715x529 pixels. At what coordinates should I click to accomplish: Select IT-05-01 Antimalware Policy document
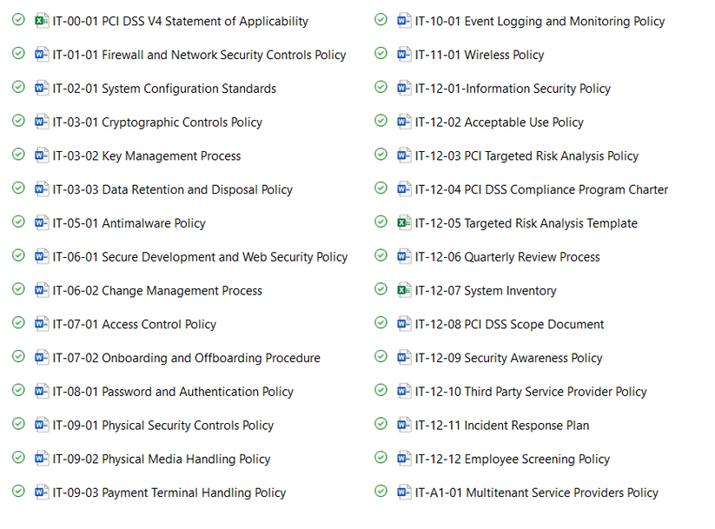pos(129,223)
